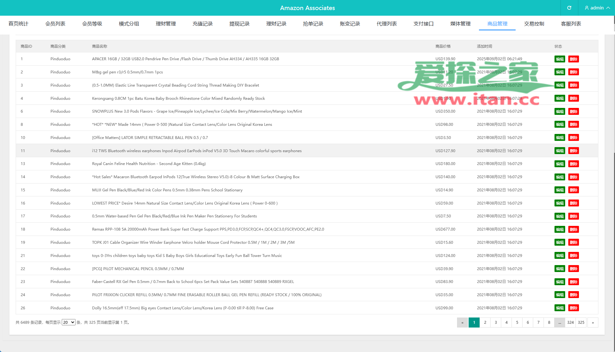Edit the Elastic Line Crystal Cord row

[560, 85]
